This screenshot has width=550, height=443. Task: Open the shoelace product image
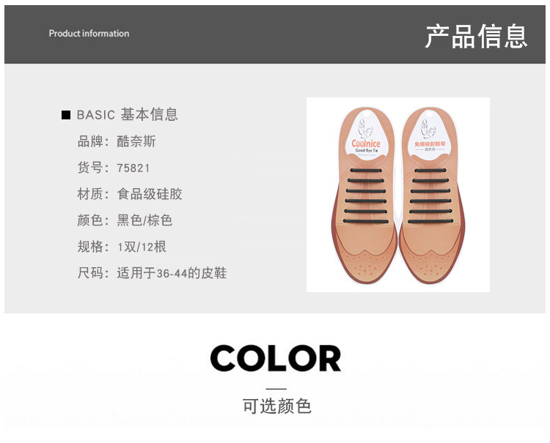[x=398, y=195]
